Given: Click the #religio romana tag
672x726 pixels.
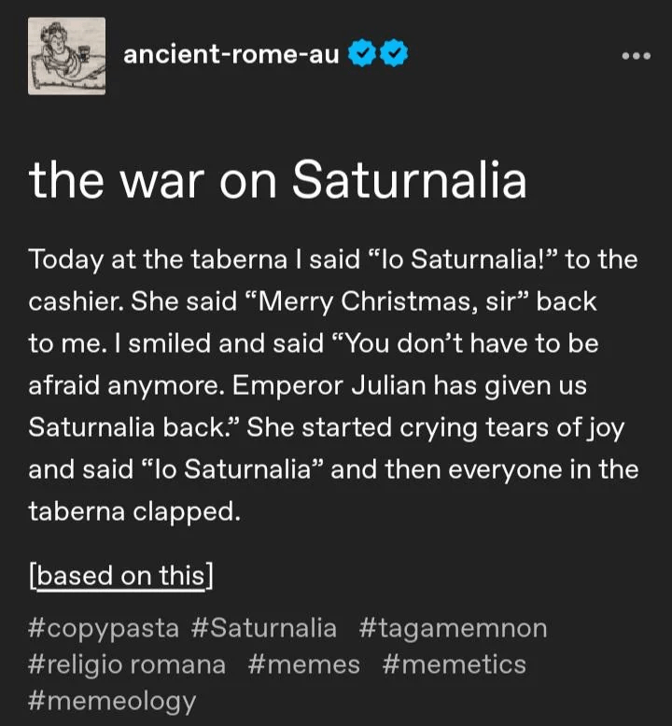Looking at the screenshot, I should click(x=127, y=663).
